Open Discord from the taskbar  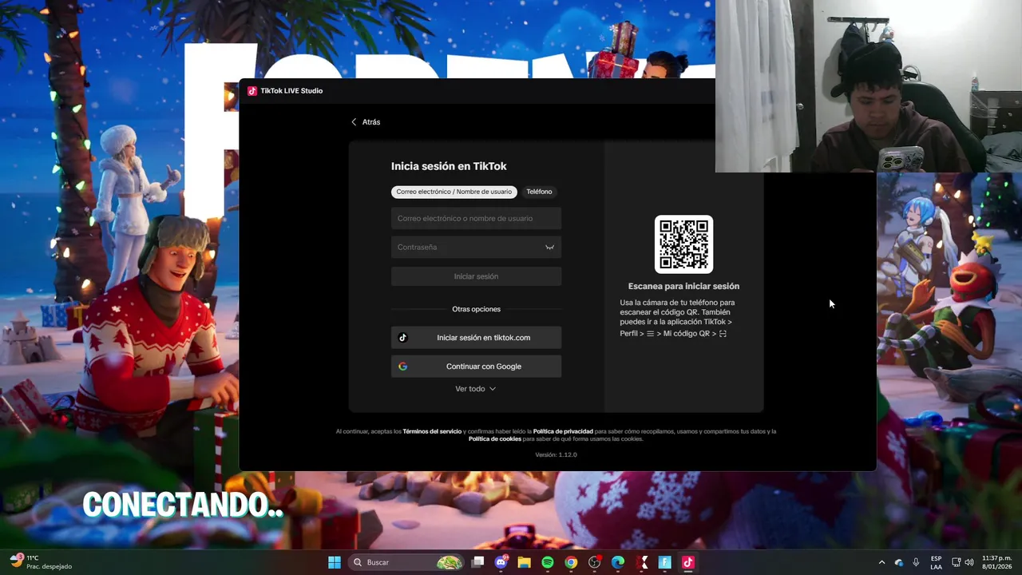coord(501,562)
